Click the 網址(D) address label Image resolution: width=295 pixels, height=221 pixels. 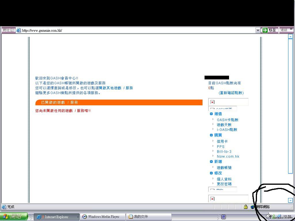(x=8, y=30)
